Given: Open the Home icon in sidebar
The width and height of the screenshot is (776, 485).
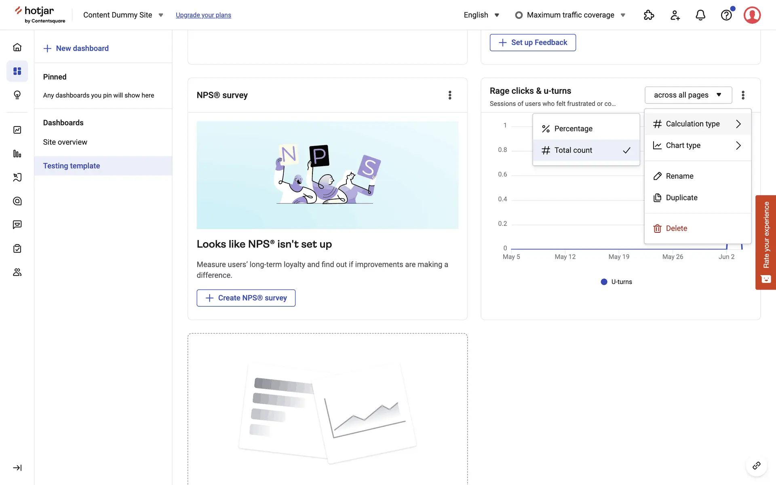Looking at the screenshot, I should pos(17,47).
